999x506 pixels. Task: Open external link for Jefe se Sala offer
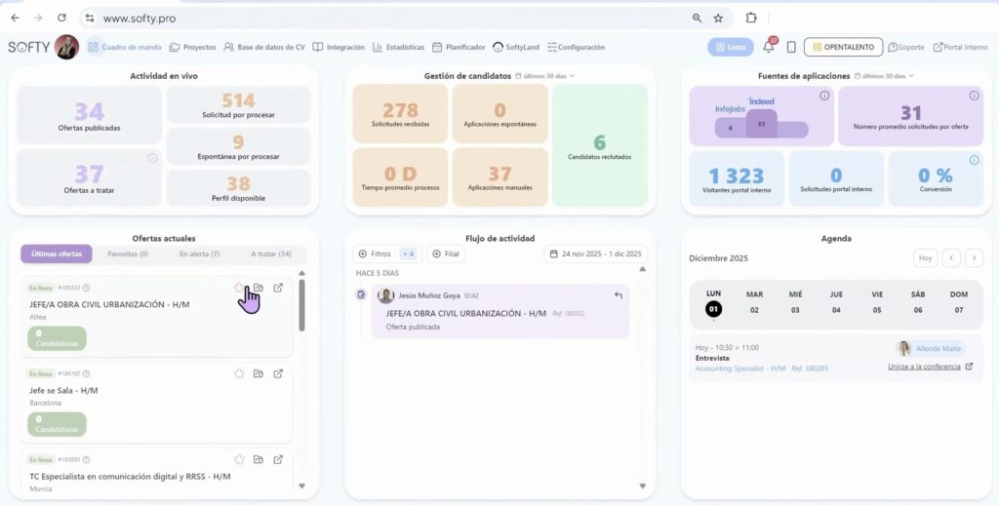[x=278, y=373]
